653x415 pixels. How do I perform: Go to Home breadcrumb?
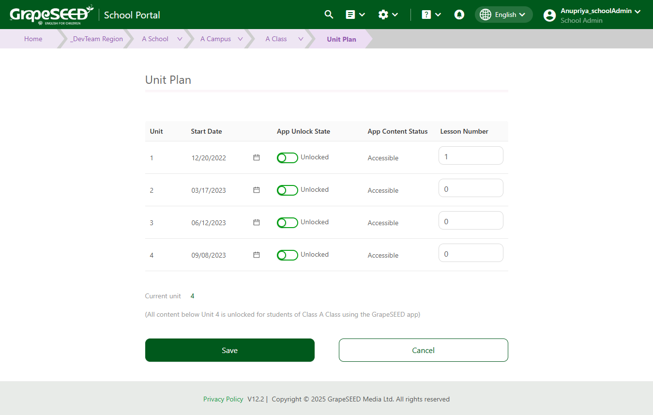[x=33, y=39]
